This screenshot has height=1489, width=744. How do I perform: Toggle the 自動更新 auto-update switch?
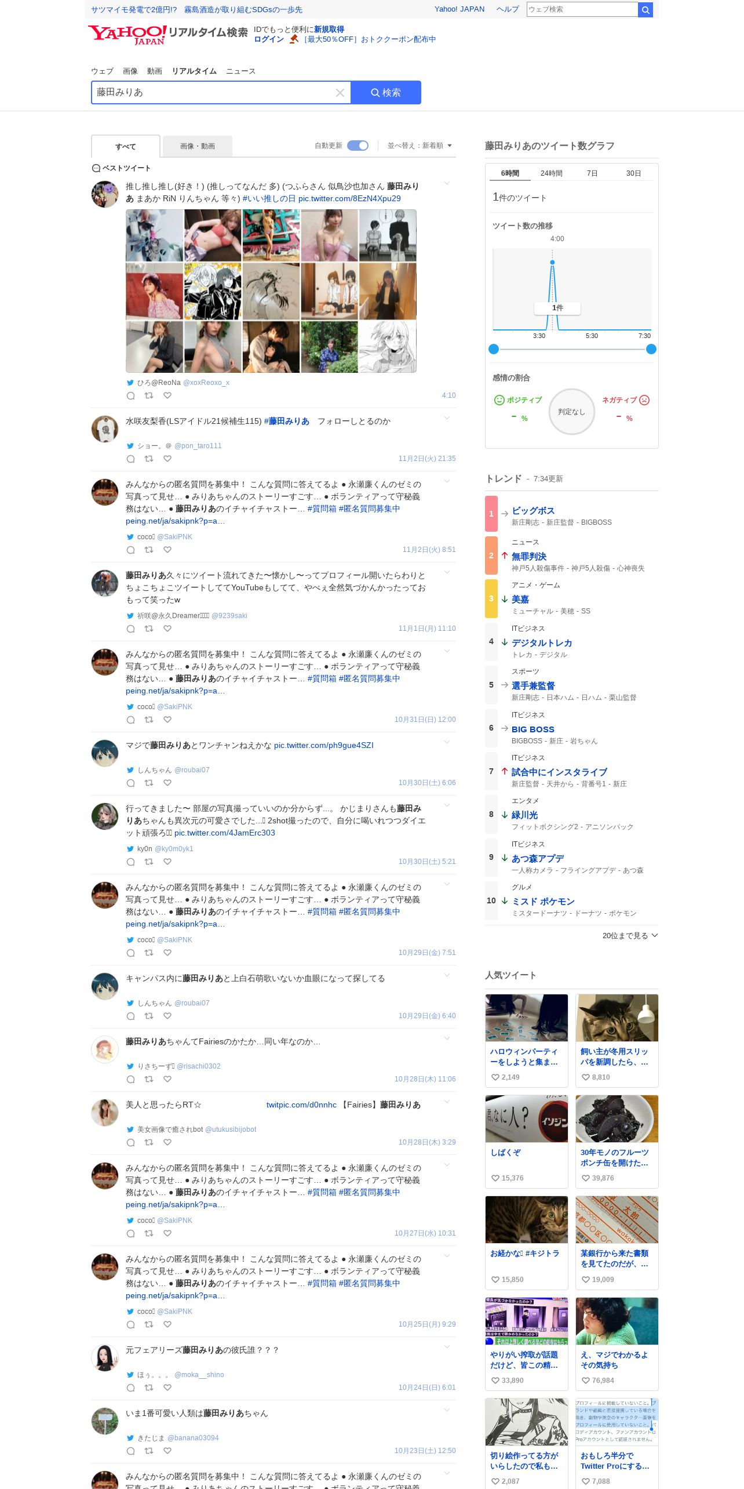(x=358, y=146)
